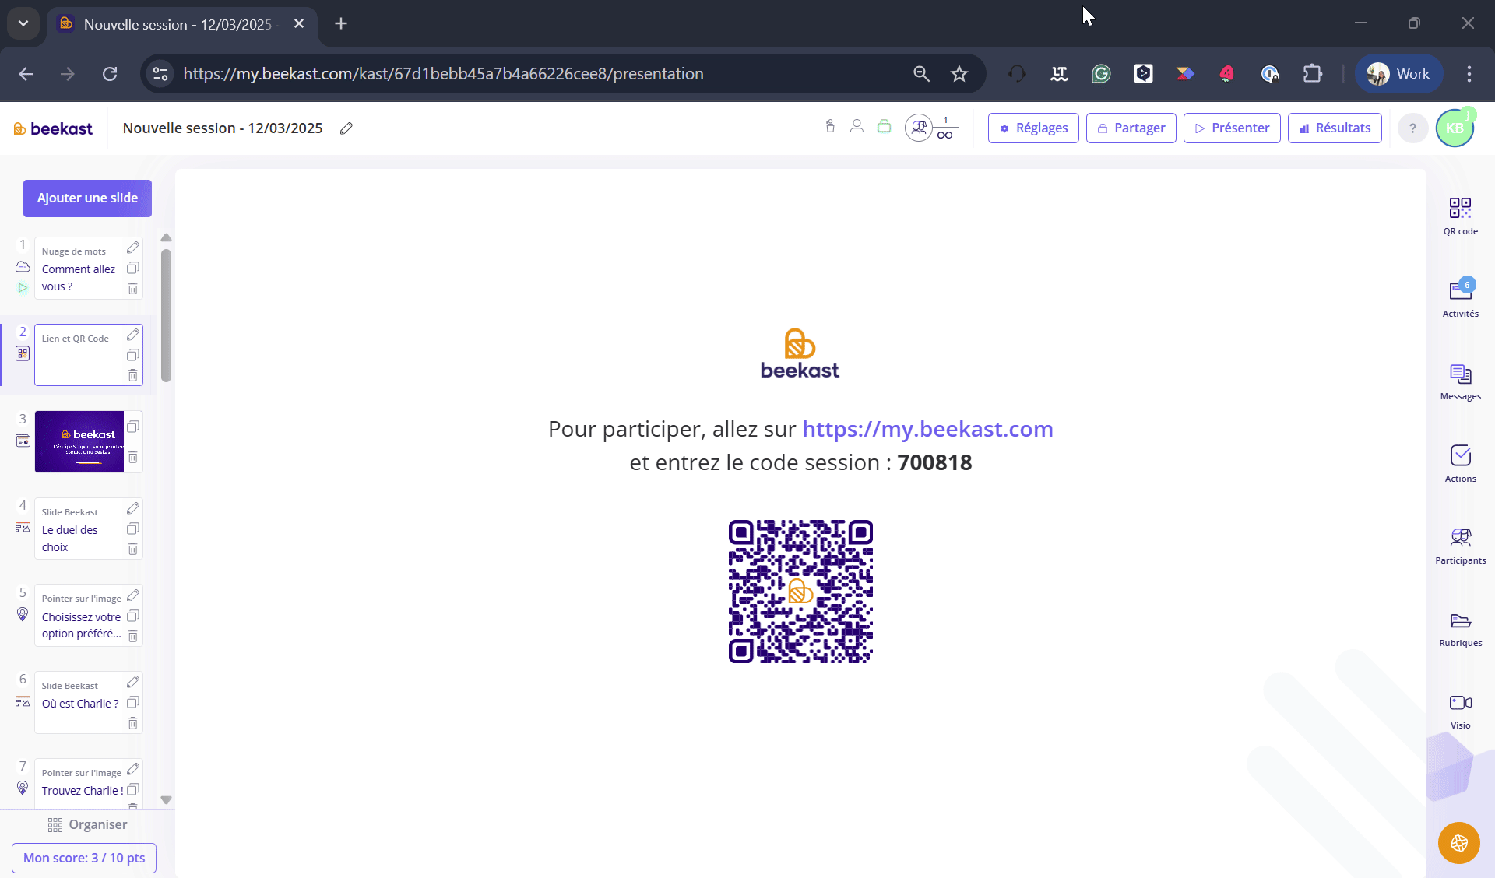Edit slide 4 Le duel des choix
Image resolution: width=1495 pixels, height=878 pixels.
coord(133,508)
